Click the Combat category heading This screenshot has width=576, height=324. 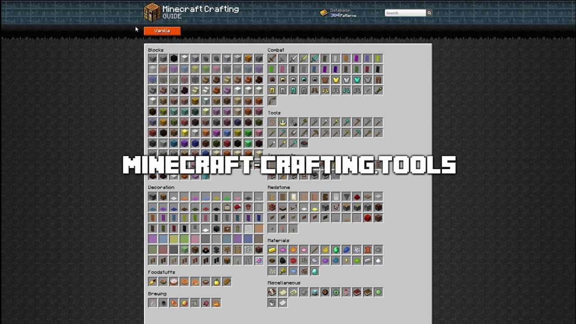coord(276,50)
